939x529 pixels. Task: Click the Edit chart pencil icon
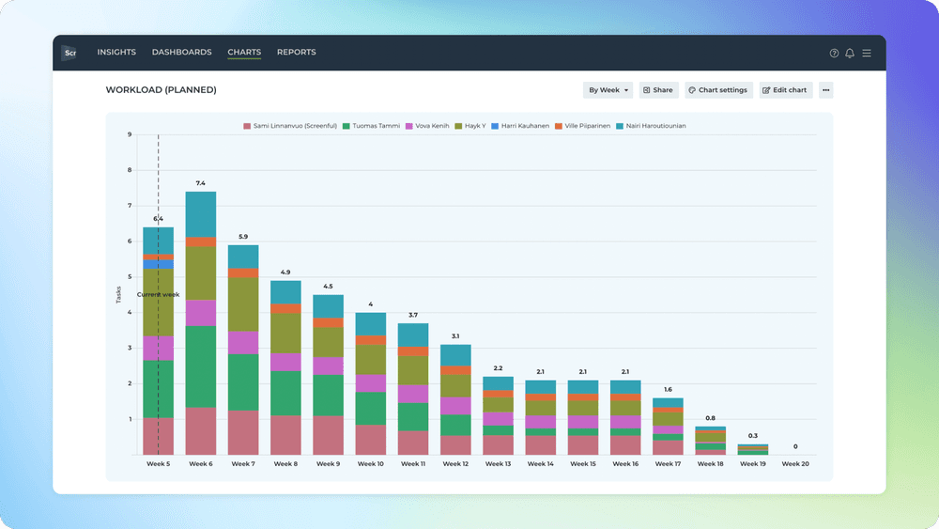tap(766, 90)
